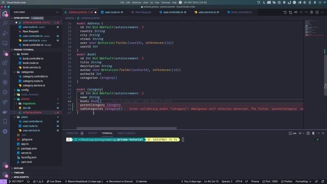Viewport: 327px width, 184px height.
Task: Open the Source Control view in the activity bar
Action: 5,53
